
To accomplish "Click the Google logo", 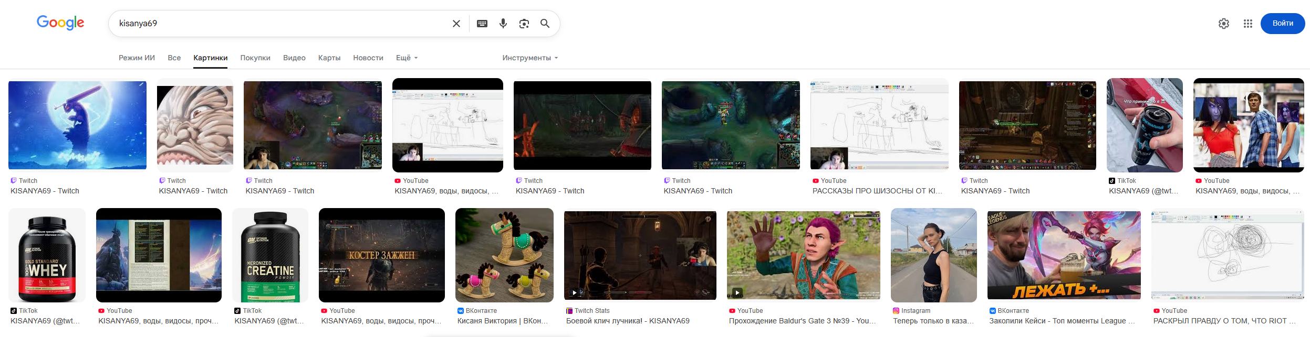I will click(x=60, y=23).
